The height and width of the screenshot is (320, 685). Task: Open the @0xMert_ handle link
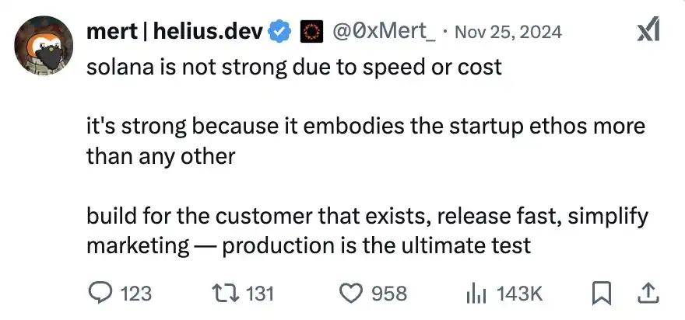coord(384,32)
